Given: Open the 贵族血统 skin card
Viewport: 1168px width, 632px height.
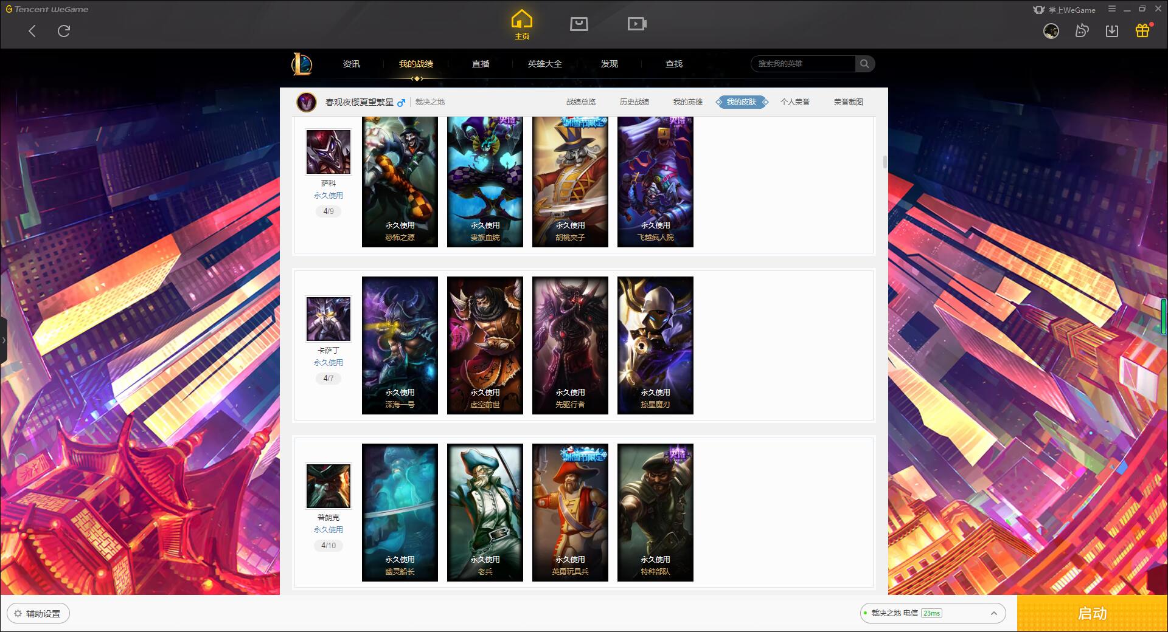Looking at the screenshot, I should [x=485, y=182].
